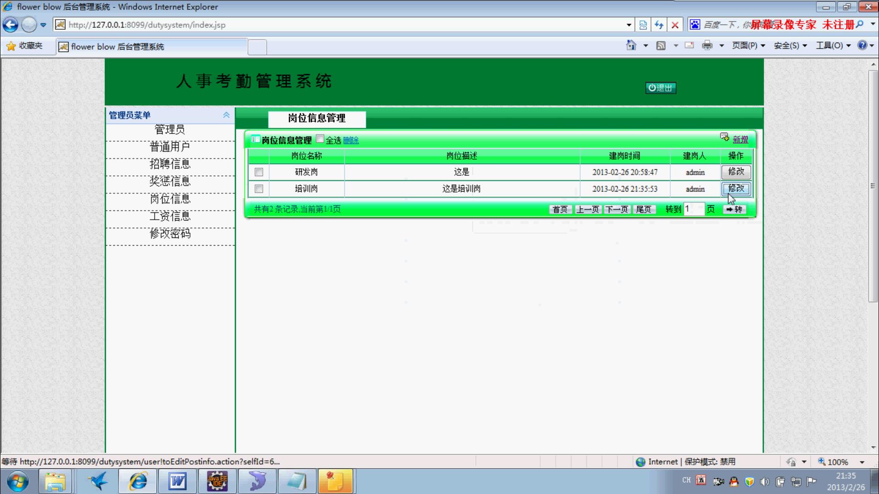Open 修改密码 in the sidebar menu
Screen dimensions: 879x494
[x=170, y=234]
